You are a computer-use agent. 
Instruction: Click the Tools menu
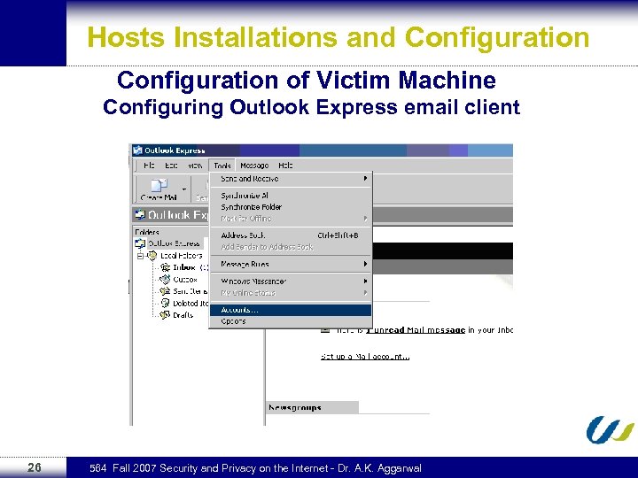222,166
